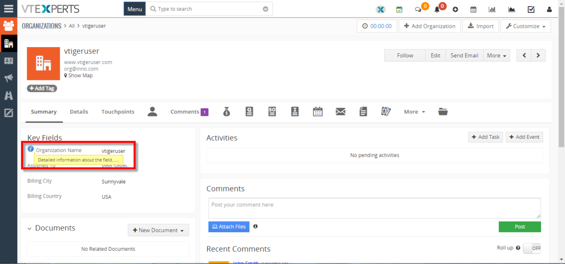Open the bar chart reports icon

(492, 9)
